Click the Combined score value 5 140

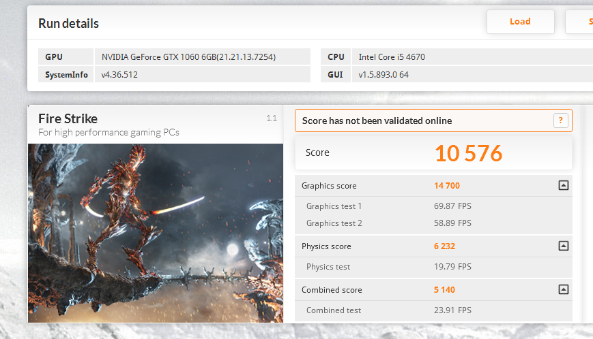coord(444,290)
